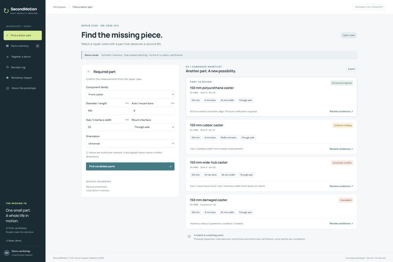Click the arrow icon on Find candidate parts button

coord(171,166)
